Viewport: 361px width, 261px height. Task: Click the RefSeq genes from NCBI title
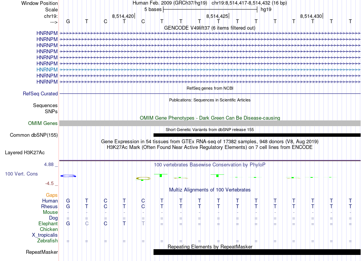(210, 88)
